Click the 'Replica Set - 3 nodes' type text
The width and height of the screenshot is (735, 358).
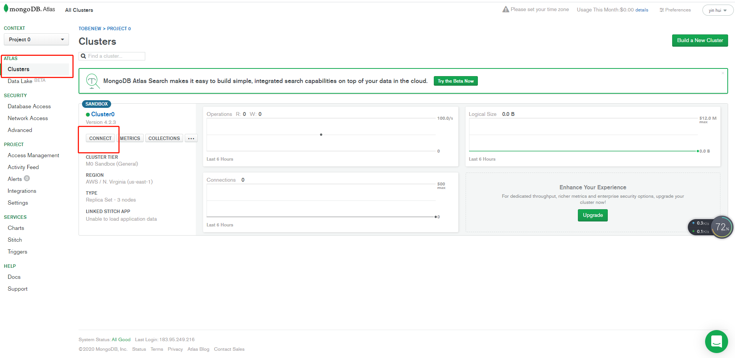(x=111, y=200)
